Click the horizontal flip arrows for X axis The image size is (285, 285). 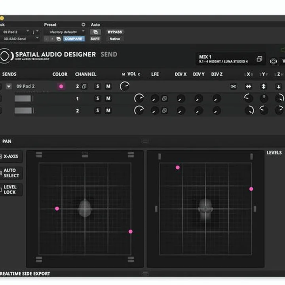249,86
